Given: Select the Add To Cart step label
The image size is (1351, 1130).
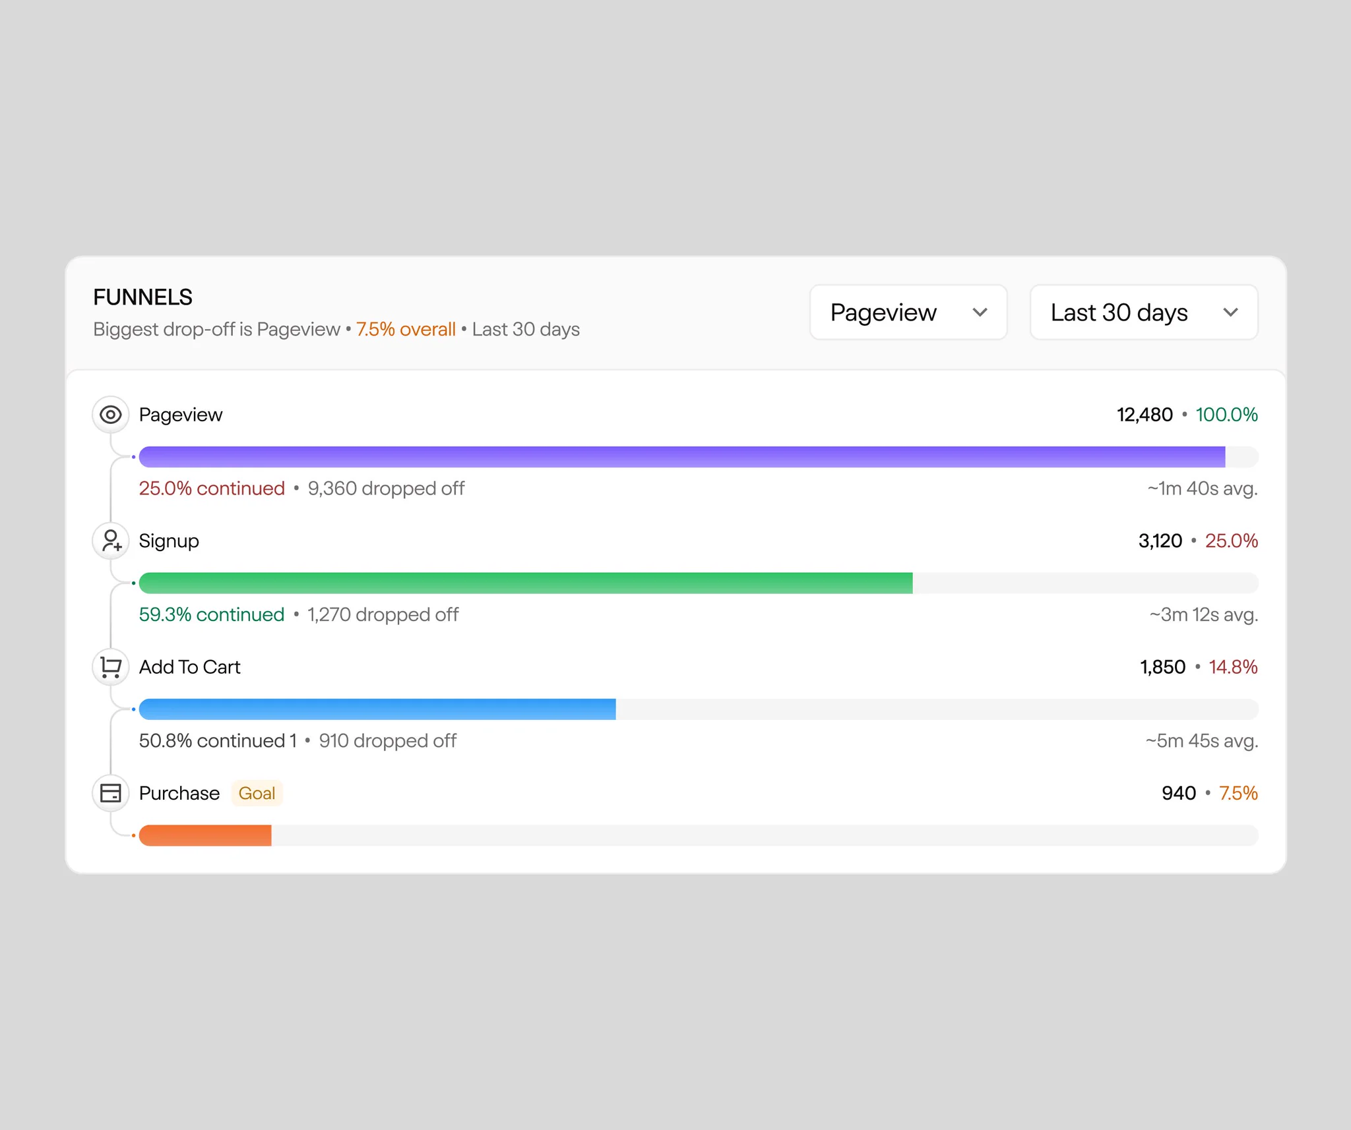Looking at the screenshot, I should (189, 667).
